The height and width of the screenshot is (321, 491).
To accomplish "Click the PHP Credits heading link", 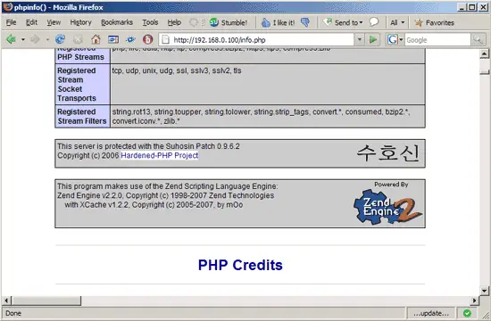I will coord(240,265).
